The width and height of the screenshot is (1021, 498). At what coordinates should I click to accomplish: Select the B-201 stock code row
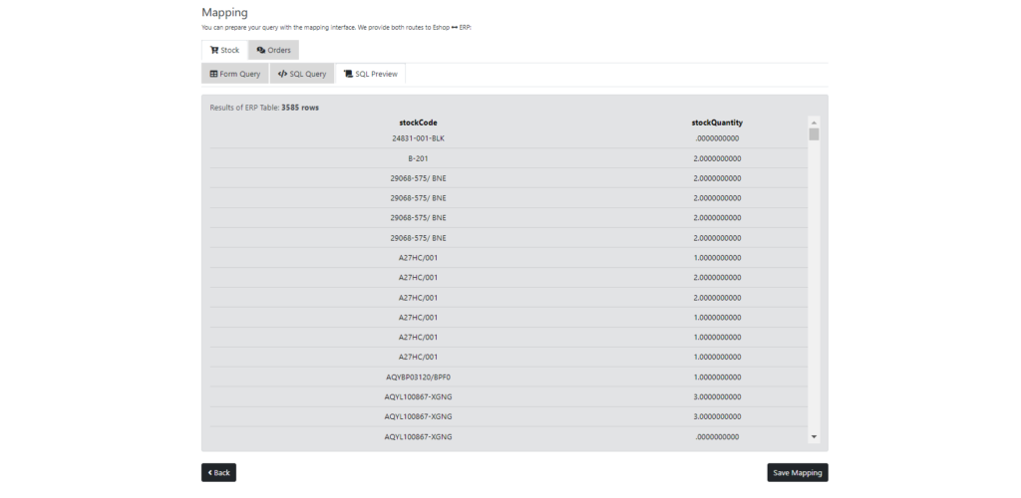(418, 158)
